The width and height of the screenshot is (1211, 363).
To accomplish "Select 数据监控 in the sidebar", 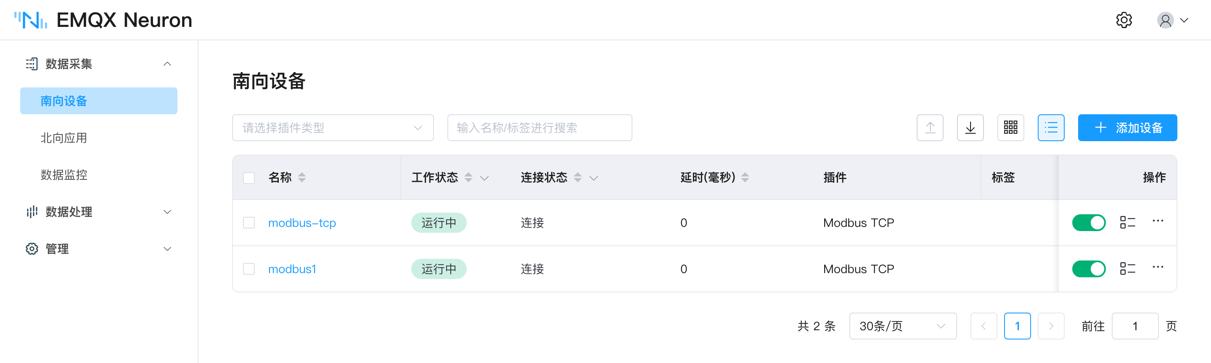I will 99,175.
